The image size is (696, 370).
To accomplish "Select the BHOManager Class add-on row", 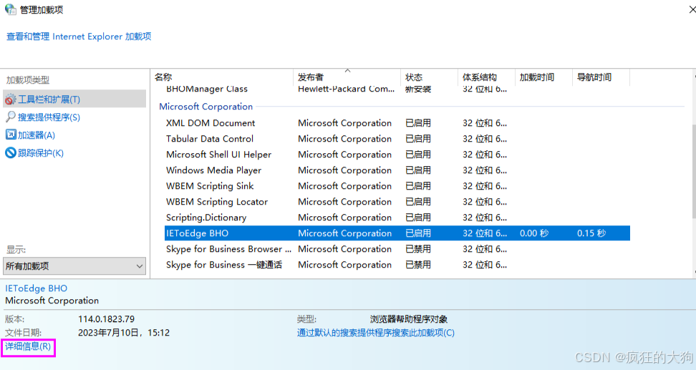I will [x=397, y=89].
